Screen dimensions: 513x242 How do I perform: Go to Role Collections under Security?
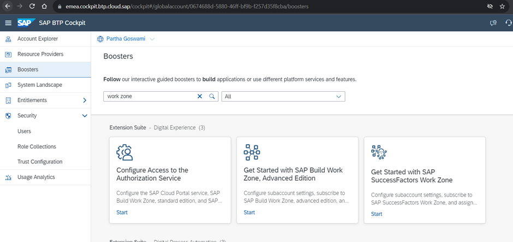(37, 146)
